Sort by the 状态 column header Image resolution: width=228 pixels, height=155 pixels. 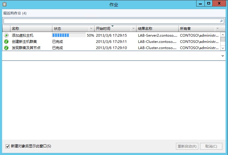click(70, 28)
